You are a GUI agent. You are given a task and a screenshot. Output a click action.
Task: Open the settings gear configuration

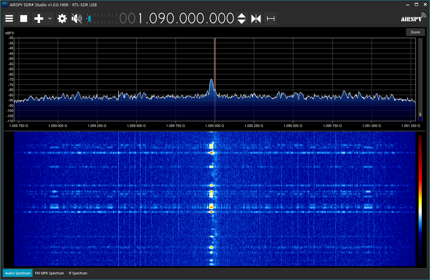point(62,18)
